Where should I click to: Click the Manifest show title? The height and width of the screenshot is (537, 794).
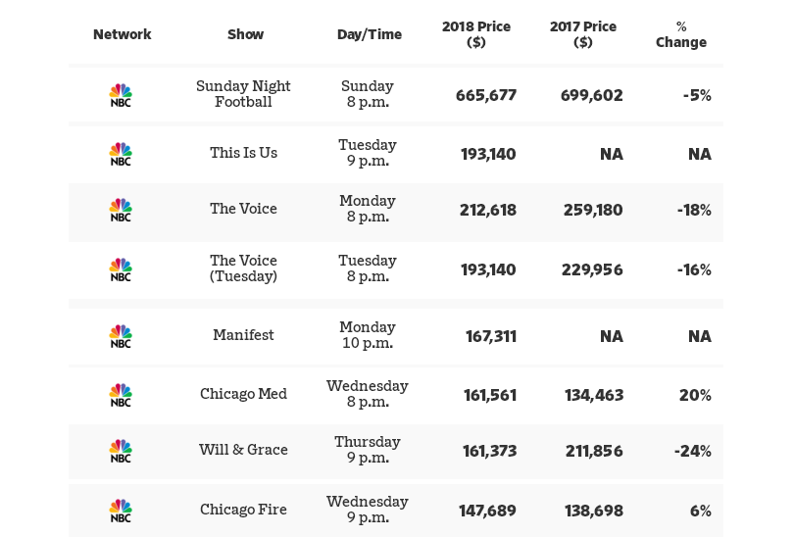pos(243,335)
